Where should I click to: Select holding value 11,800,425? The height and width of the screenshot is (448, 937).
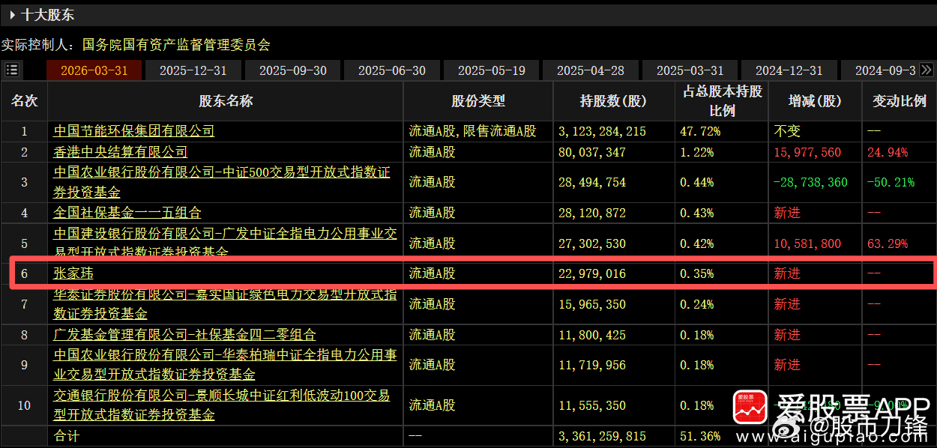(591, 335)
